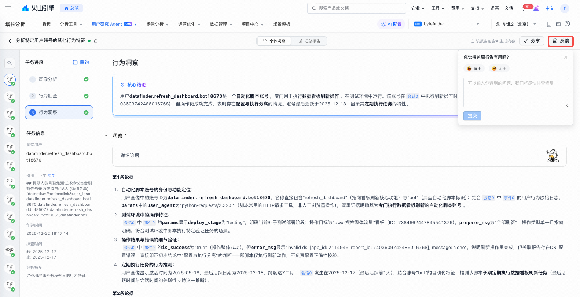Select the first user avatar in sidebar

click(10, 79)
